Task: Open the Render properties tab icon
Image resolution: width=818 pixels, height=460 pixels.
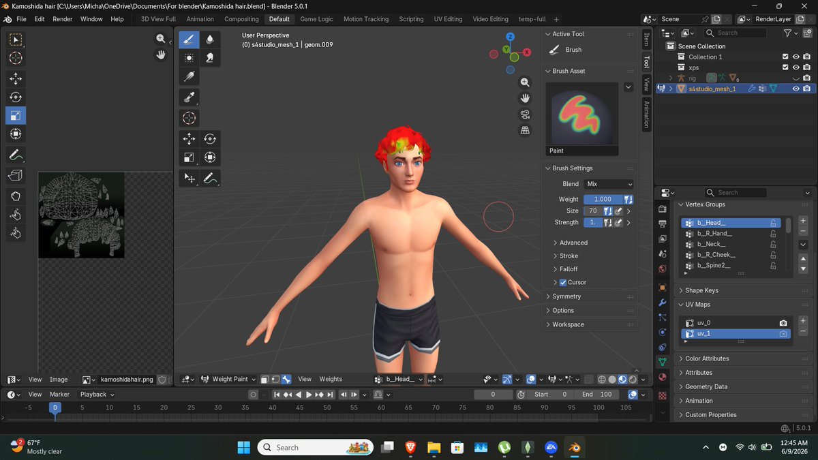Action: point(662,209)
